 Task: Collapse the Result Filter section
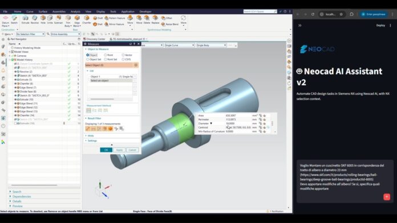(x=86, y=118)
